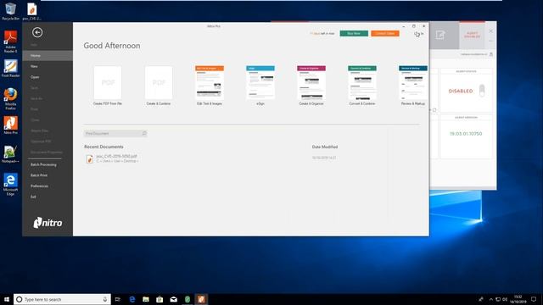Expand the system tray hidden icons chevron
543x305 pixels.
[x=490, y=299]
